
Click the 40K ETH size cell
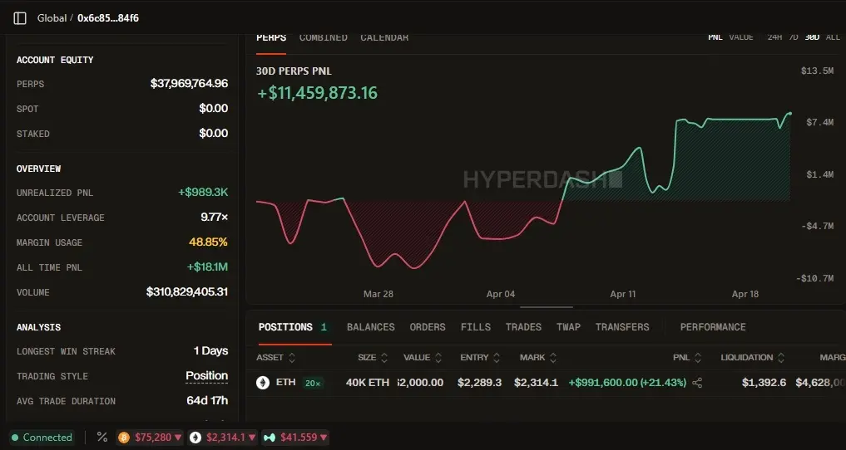[x=368, y=383]
